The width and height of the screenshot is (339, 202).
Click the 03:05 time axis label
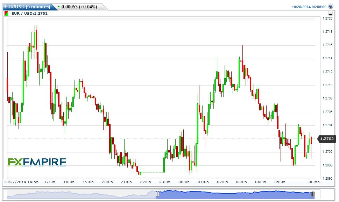point(241,182)
